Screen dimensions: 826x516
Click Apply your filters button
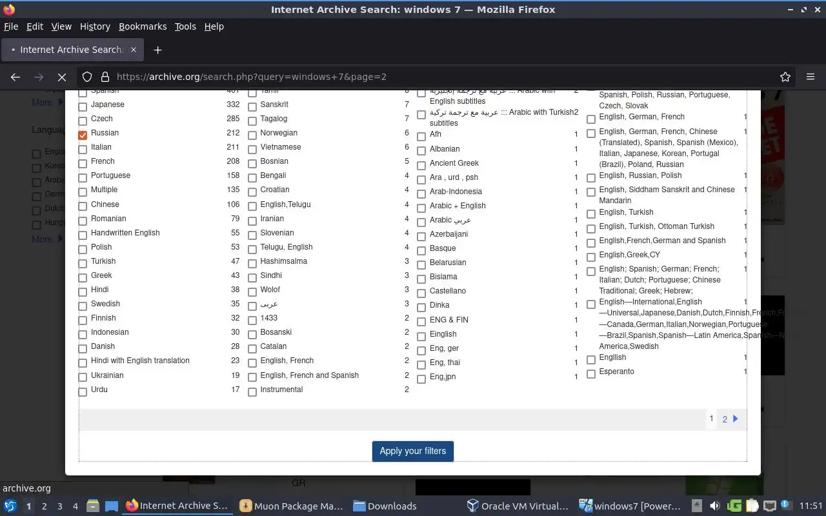413,451
